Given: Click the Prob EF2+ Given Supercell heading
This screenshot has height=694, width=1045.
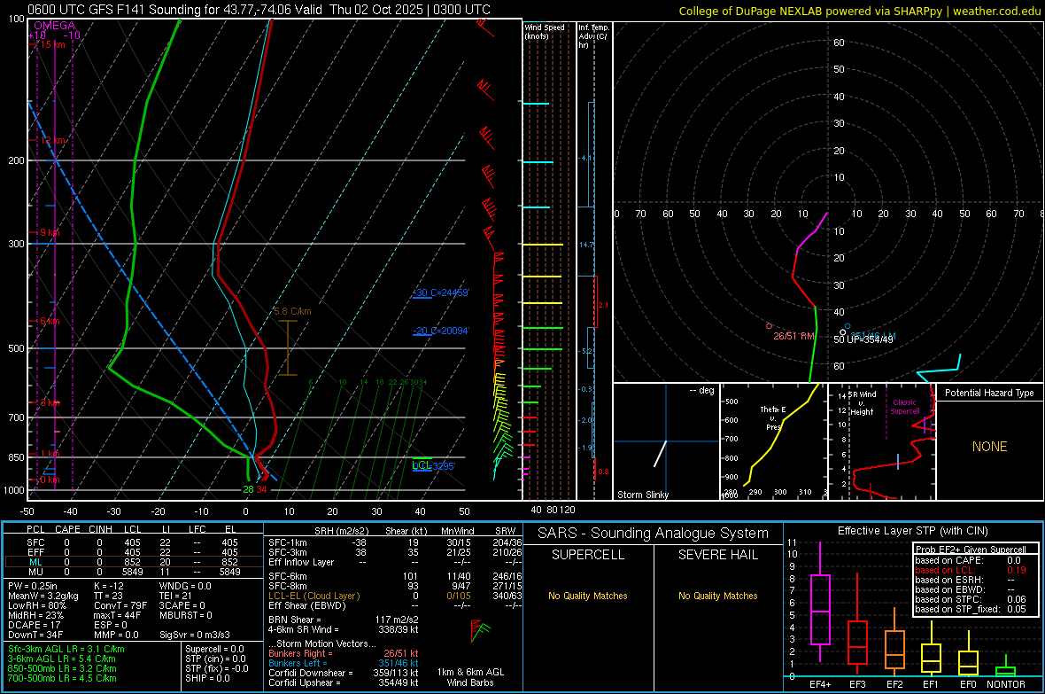Looking at the screenshot, I should coord(971,550).
